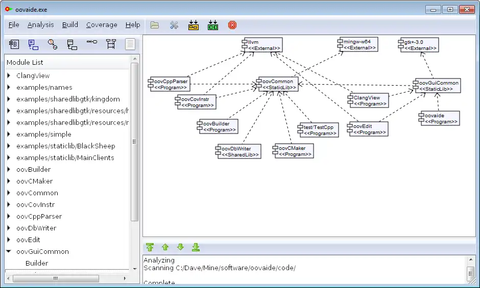Expand the examples/simple module
The width and height of the screenshot is (480, 288).
[x=9, y=134]
